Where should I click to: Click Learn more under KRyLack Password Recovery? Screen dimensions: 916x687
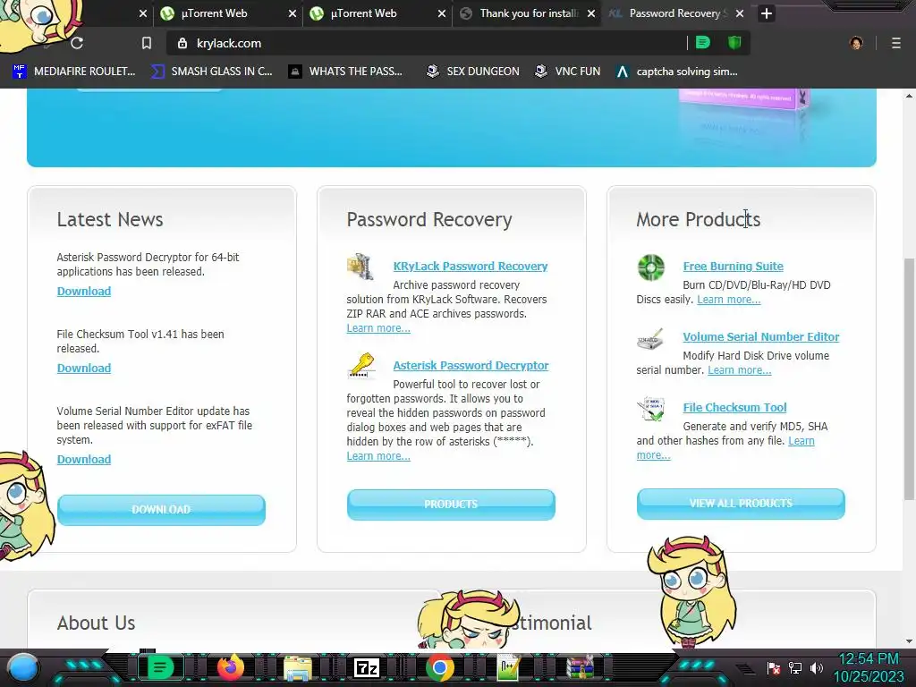pyautogui.click(x=378, y=328)
